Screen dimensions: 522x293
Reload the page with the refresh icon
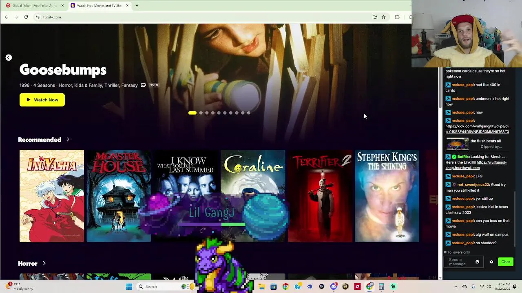pyautogui.click(x=26, y=17)
